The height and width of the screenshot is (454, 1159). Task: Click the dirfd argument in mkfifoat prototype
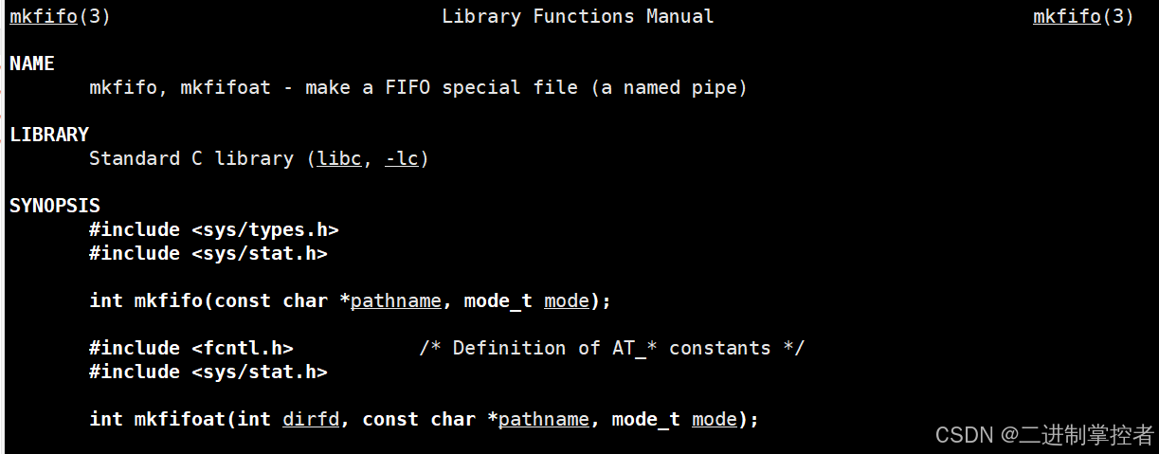[310, 419]
